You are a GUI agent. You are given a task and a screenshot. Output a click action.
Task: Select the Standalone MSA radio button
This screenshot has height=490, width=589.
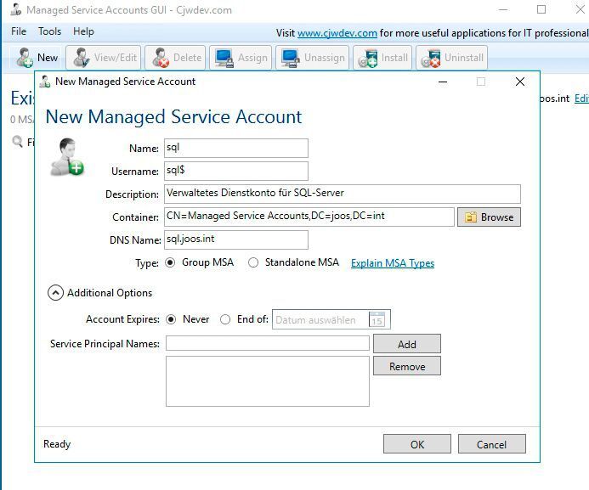click(253, 263)
